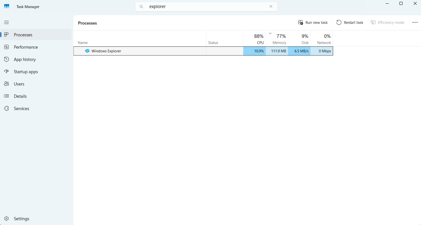This screenshot has width=421, height=225.
Task: Click the explorer search field
Action: click(x=206, y=6)
